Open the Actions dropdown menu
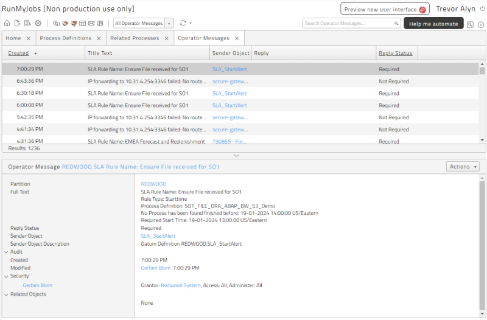This screenshot has width=487, height=320. point(463,167)
